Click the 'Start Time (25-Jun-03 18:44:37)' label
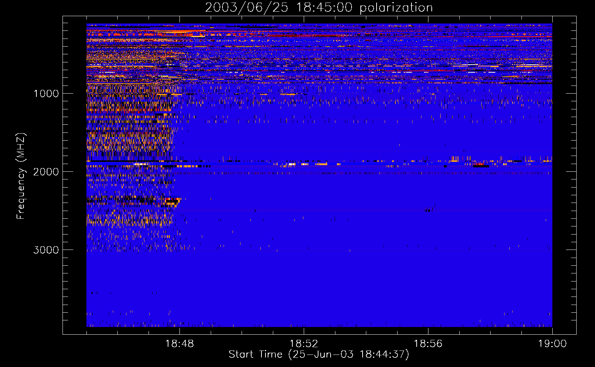 pos(319,355)
